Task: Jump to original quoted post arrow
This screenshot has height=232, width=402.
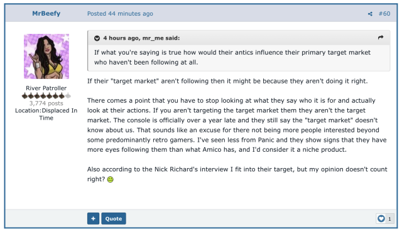Action: coord(381,38)
